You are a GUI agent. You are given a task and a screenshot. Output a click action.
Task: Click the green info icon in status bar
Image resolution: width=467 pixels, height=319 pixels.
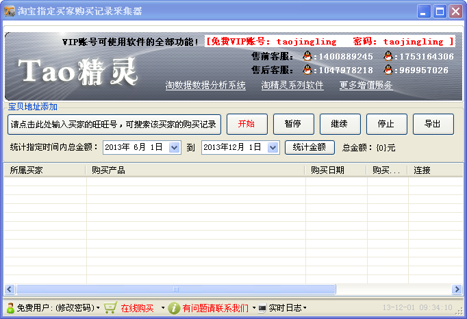click(174, 308)
